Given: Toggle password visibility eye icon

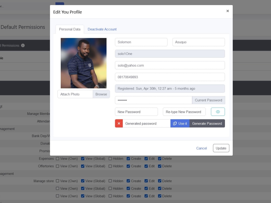Looking at the screenshot, I should [x=218, y=112].
